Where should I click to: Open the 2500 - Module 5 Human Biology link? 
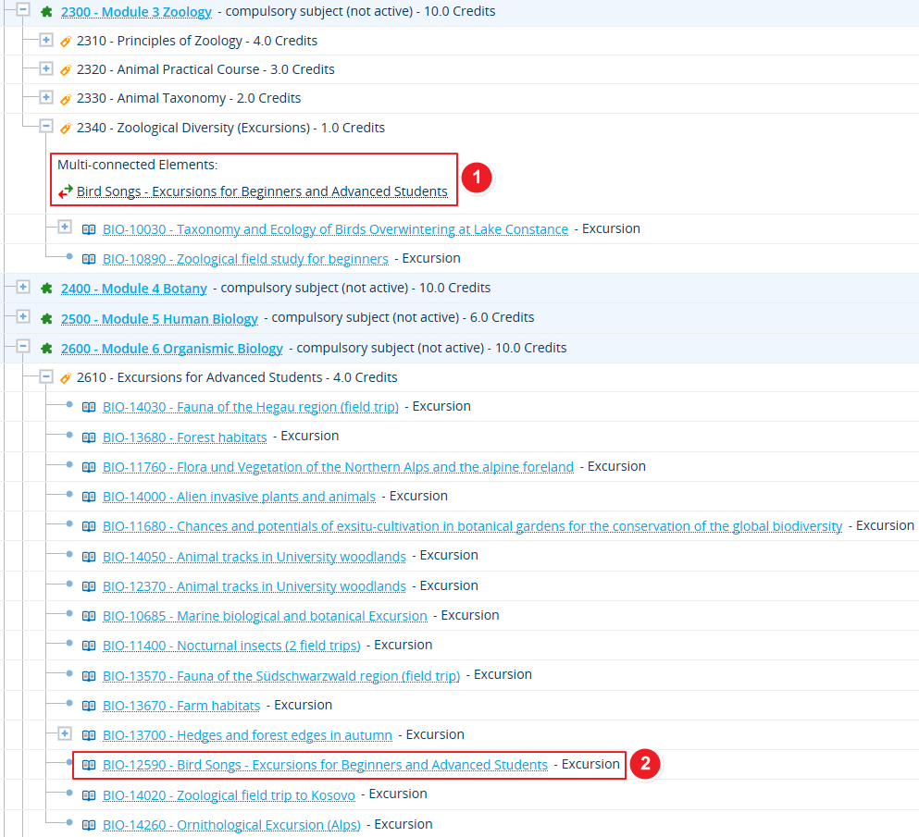(159, 319)
